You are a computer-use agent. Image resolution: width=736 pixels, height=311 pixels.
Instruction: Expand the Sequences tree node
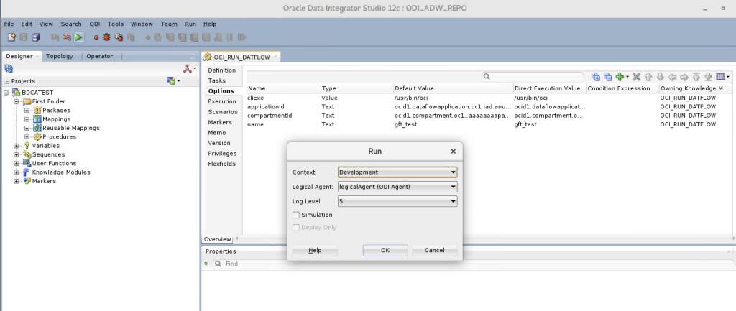pos(17,154)
